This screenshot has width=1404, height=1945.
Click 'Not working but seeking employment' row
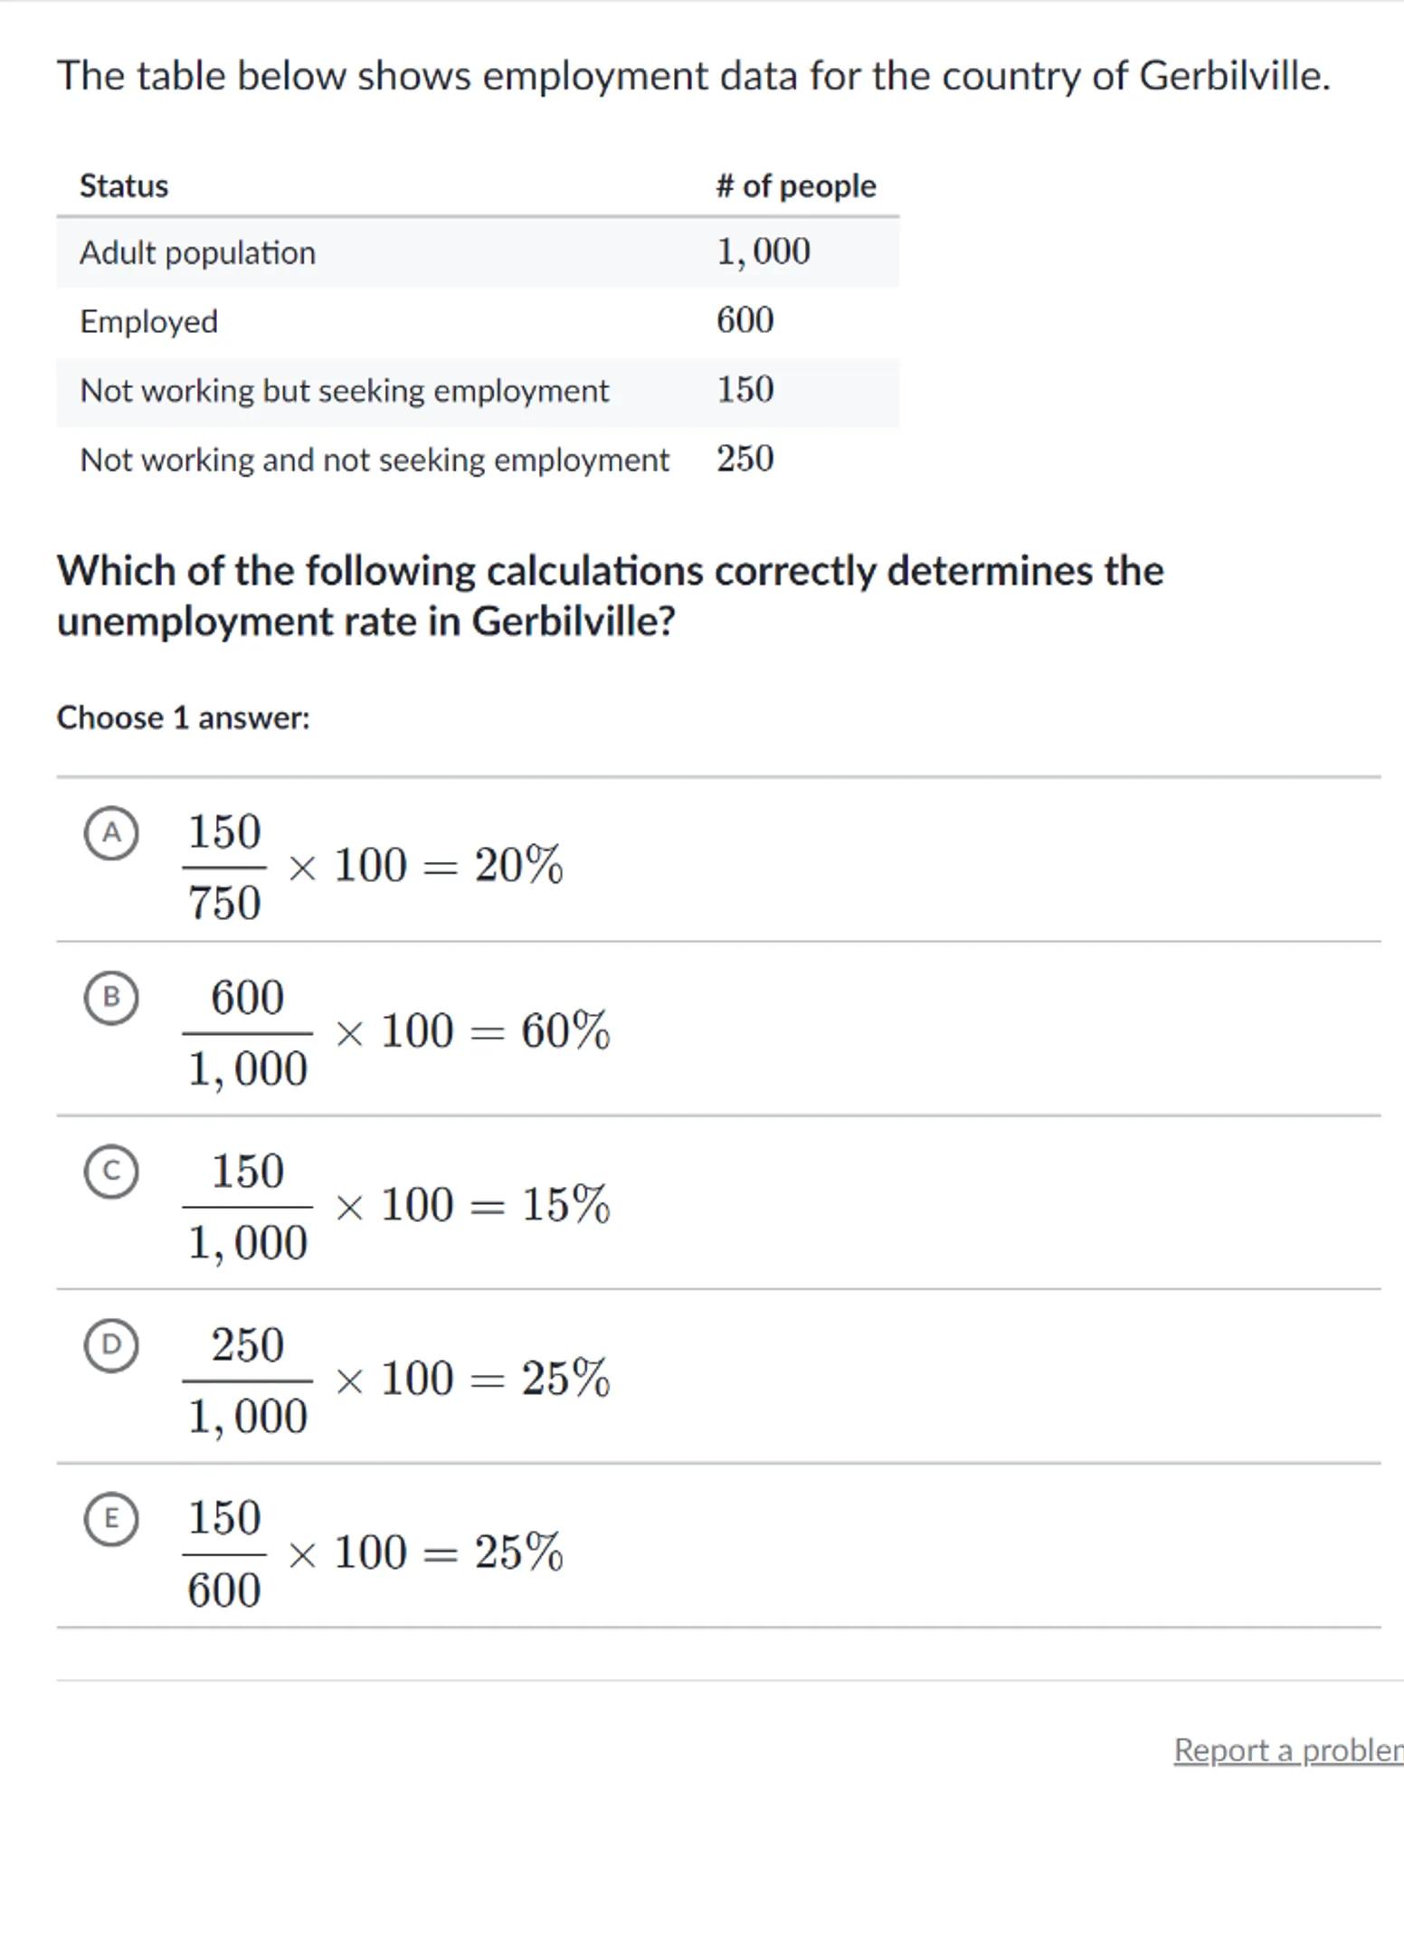tap(344, 391)
